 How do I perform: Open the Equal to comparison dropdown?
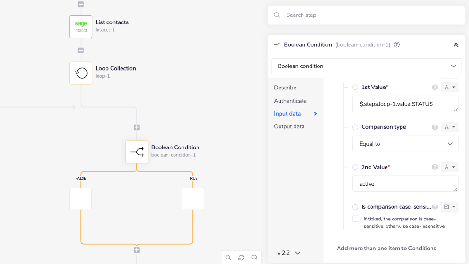click(405, 144)
